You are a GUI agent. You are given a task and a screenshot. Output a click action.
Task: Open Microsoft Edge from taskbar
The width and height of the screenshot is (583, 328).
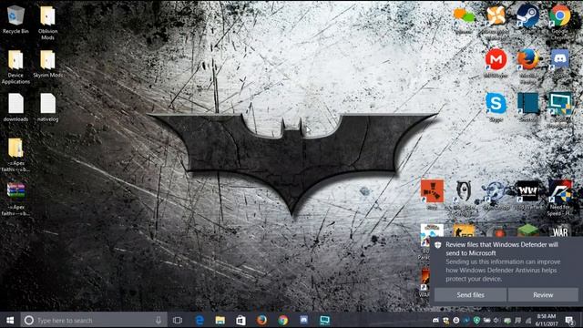click(x=199, y=320)
